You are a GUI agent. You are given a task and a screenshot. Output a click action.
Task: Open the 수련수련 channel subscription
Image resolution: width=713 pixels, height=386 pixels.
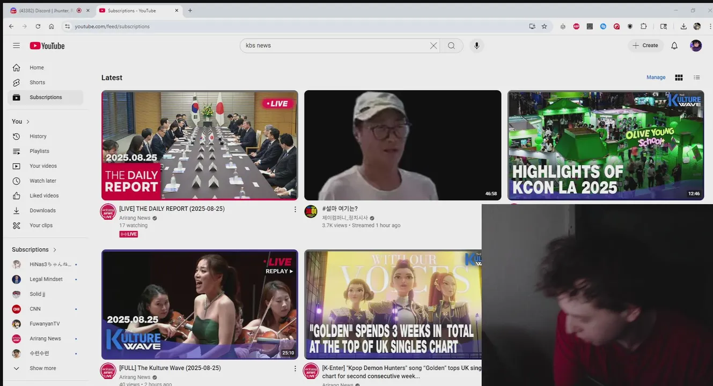click(x=46, y=353)
